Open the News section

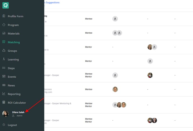click(x=11, y=85)
